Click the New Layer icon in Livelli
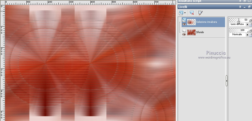Screen dimensions: 252x121 [181, 13]
